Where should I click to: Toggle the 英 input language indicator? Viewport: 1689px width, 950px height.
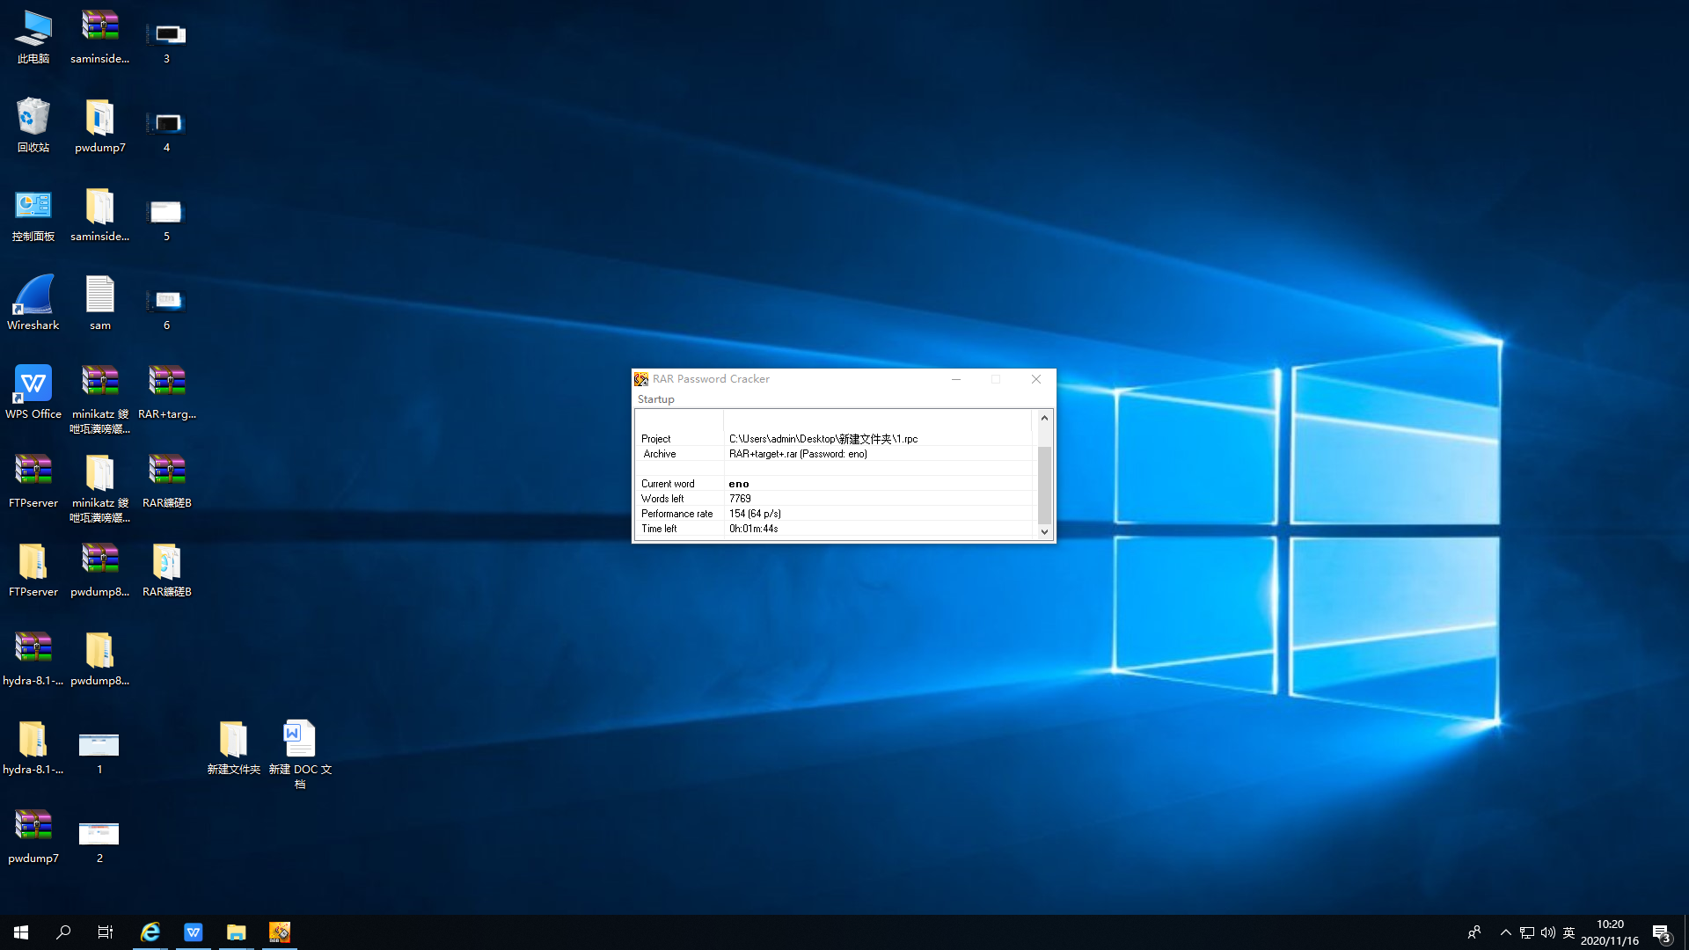pyautogui.click(x=1568, y=932)
